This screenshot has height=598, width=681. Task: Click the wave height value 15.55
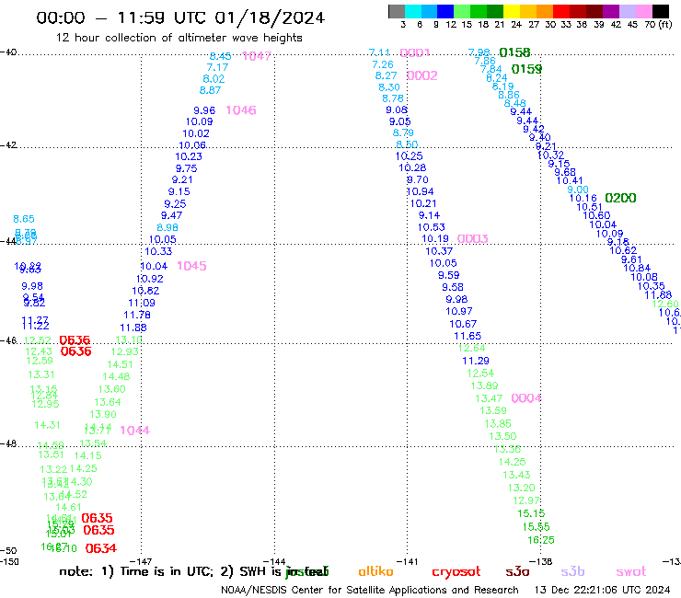coord(536,527)
